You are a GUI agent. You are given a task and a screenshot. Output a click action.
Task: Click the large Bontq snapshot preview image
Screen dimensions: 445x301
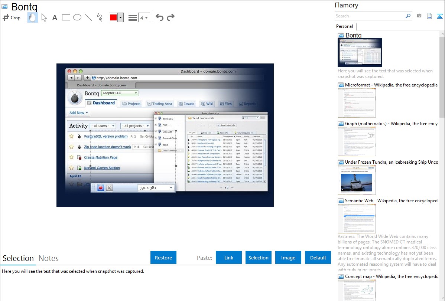[165, 135]
